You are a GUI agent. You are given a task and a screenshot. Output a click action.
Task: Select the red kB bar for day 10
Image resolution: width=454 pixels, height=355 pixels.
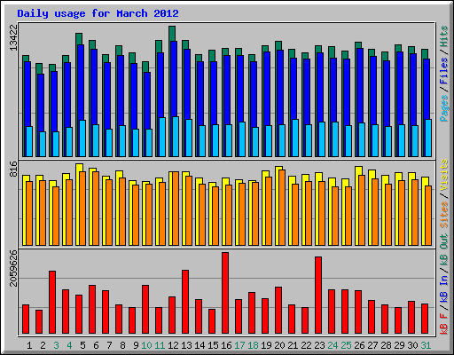(145, 310)
